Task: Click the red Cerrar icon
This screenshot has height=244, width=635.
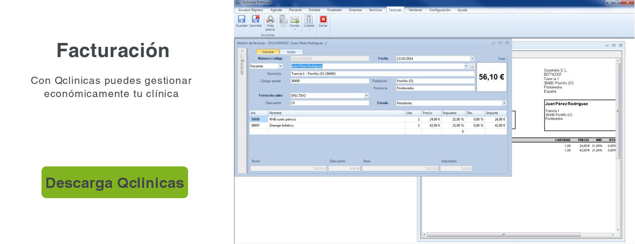Action: [323, 20]
